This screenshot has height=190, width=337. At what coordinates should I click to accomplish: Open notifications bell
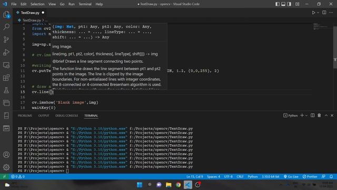(x=331, y=177)
